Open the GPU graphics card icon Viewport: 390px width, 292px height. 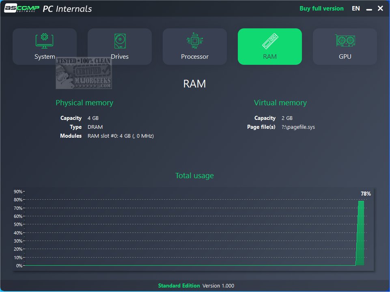345,40
